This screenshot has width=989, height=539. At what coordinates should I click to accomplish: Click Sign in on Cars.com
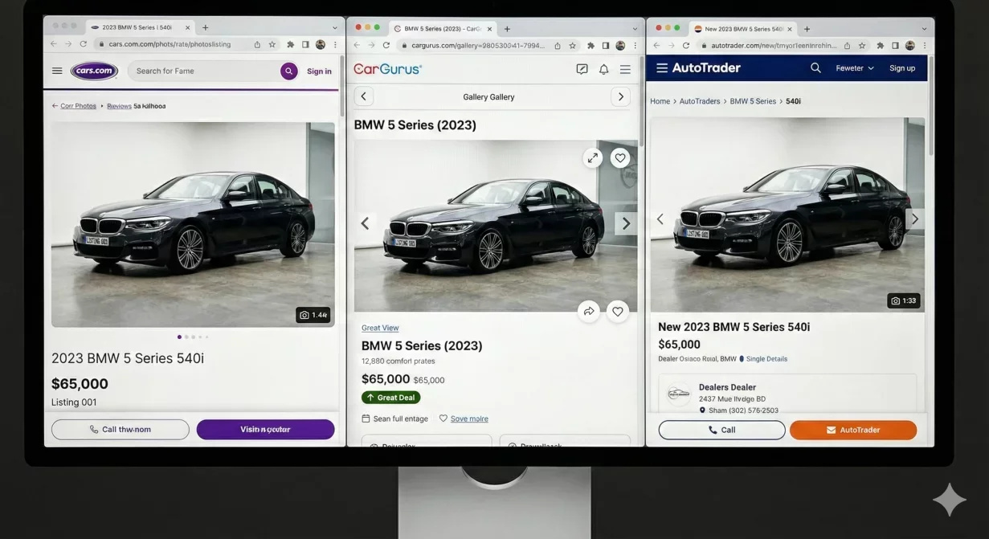click(x=319, y=71)
